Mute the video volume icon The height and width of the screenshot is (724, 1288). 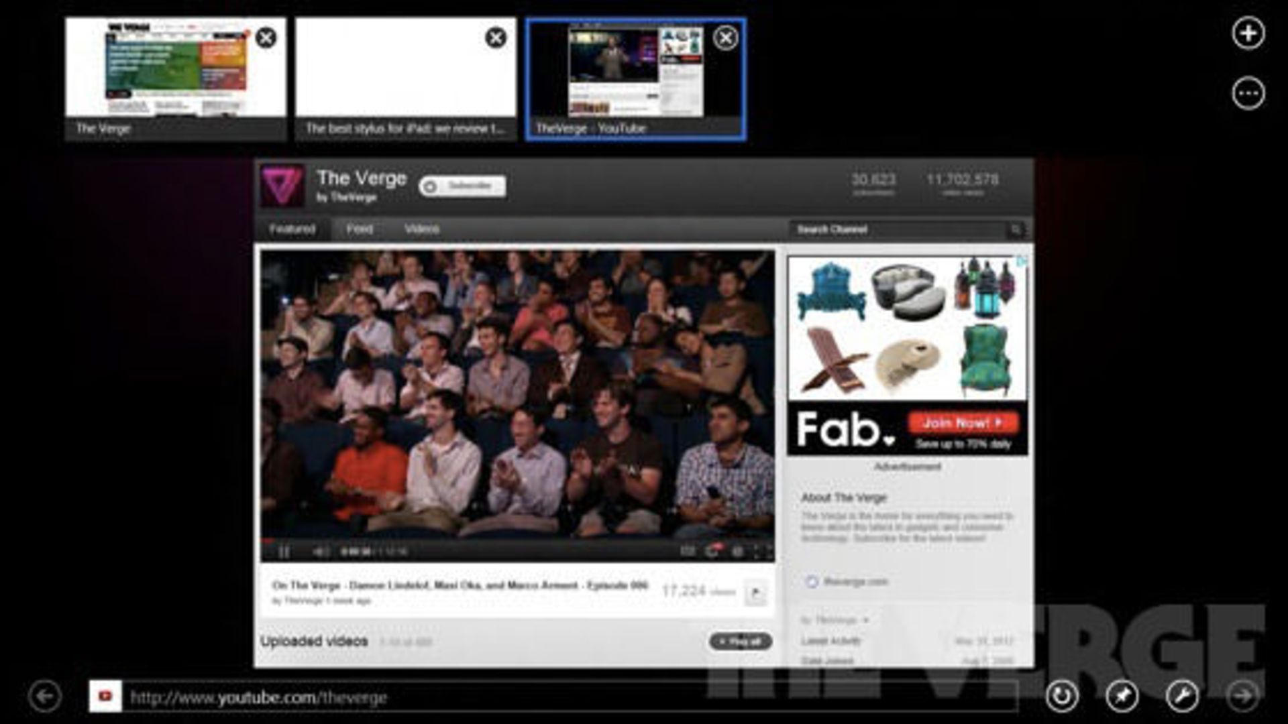pos(320,552)
